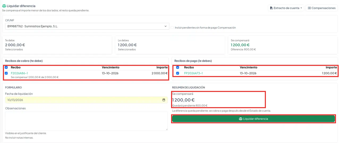Click the green Se compensará 1 200,00 € amount
This screenshot has width=340, height=143.
click(240, 45)
